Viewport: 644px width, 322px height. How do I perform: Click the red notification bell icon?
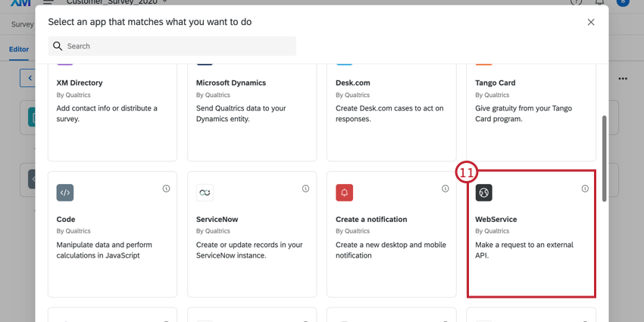point(344,193)
